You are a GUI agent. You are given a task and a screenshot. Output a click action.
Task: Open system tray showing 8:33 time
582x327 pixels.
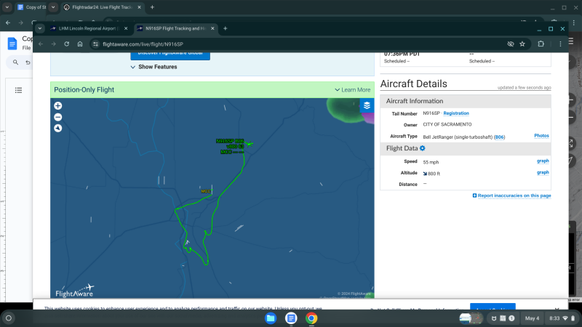point(562,318)
